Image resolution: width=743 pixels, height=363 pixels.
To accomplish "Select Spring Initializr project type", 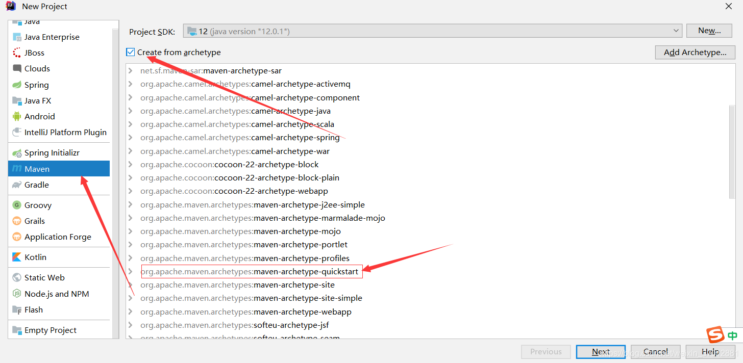I will 59,153.
